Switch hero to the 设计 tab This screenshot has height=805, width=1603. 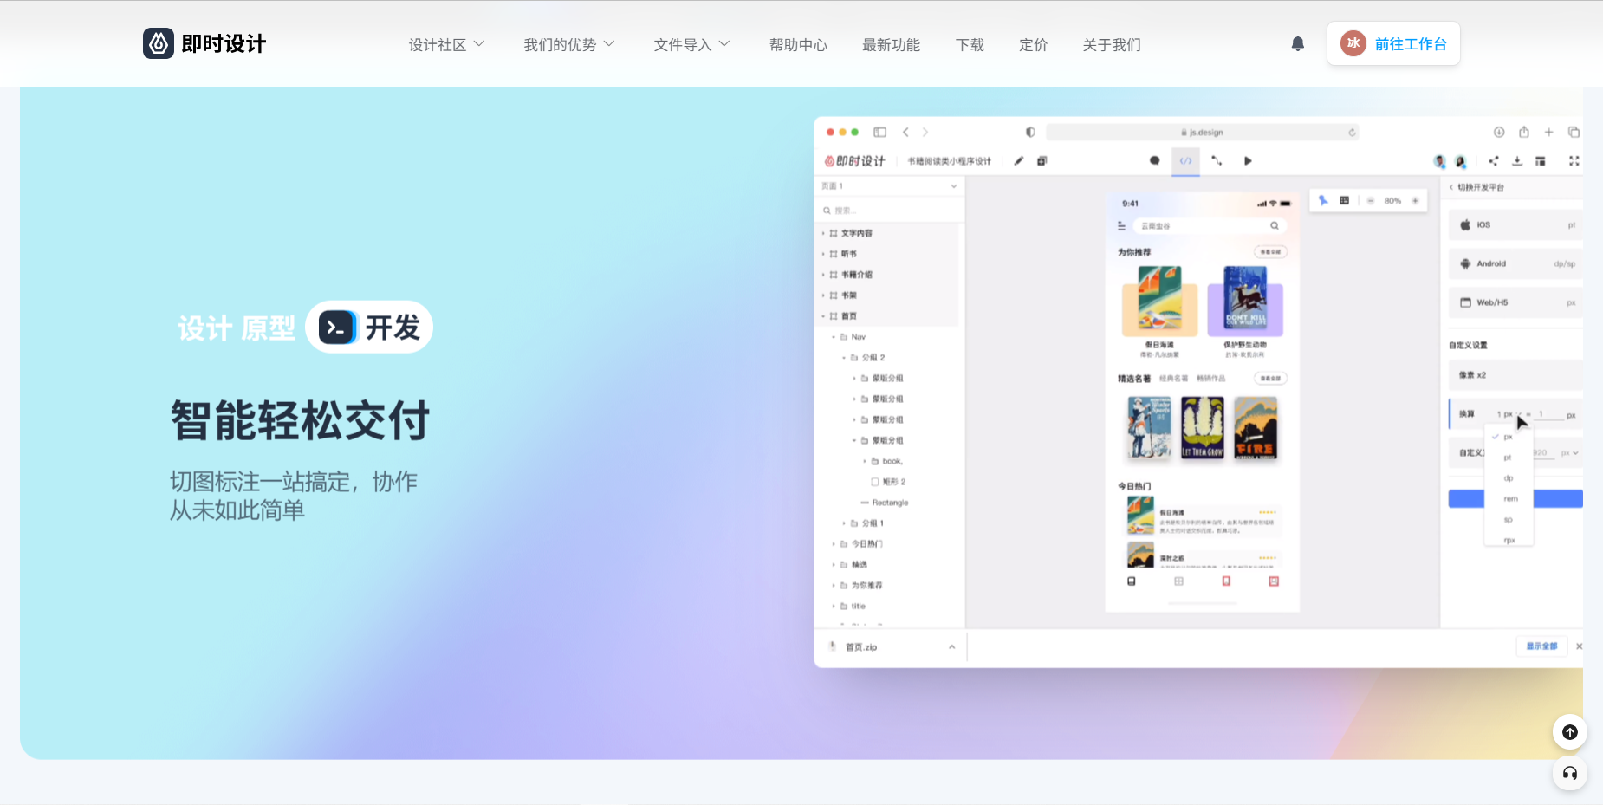point(204,328)
